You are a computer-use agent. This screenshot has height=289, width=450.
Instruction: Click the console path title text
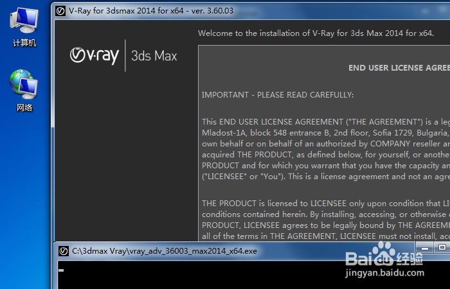pos(165,251)
